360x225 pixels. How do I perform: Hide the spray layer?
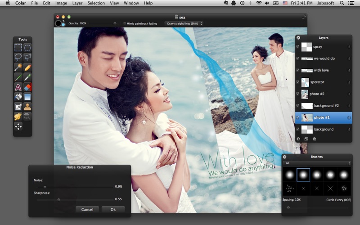(x=298, y=47)
